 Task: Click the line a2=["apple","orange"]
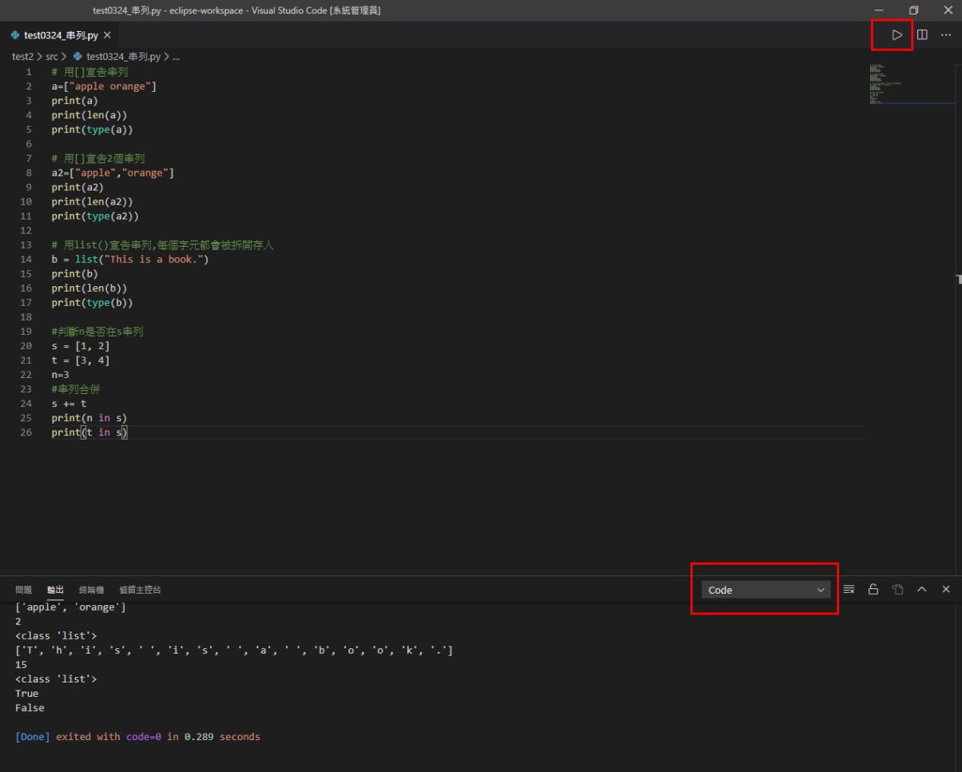113,173
